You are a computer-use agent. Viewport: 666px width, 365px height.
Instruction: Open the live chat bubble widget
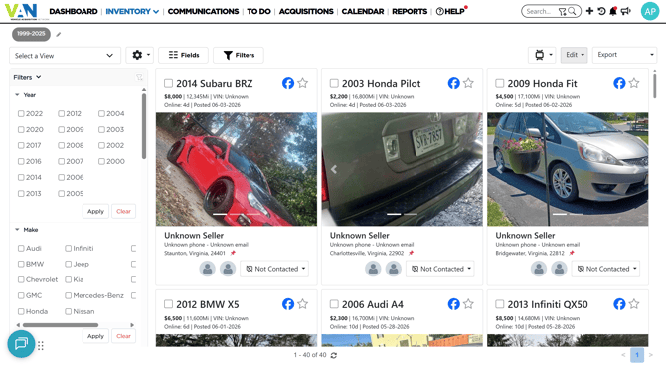pyautogui.click(x=21, y=343)
